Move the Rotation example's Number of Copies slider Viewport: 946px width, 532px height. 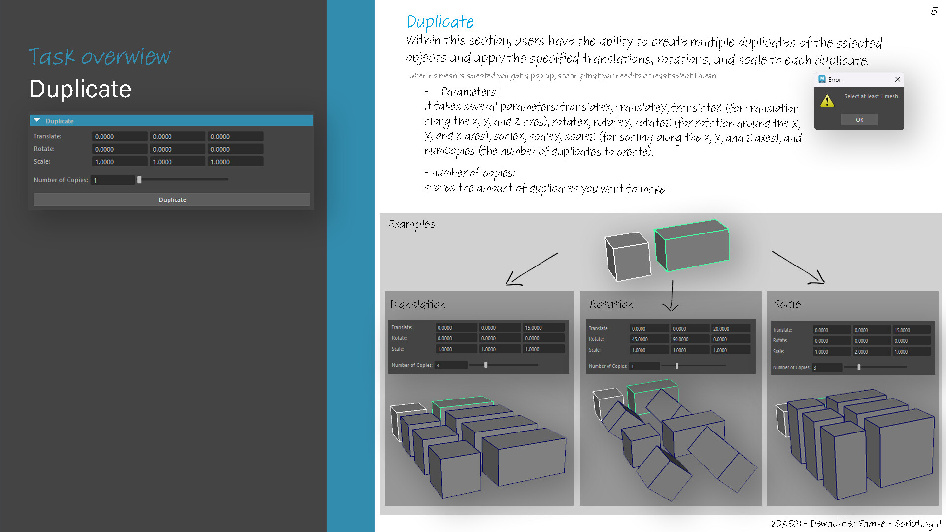tap(676, 366)
